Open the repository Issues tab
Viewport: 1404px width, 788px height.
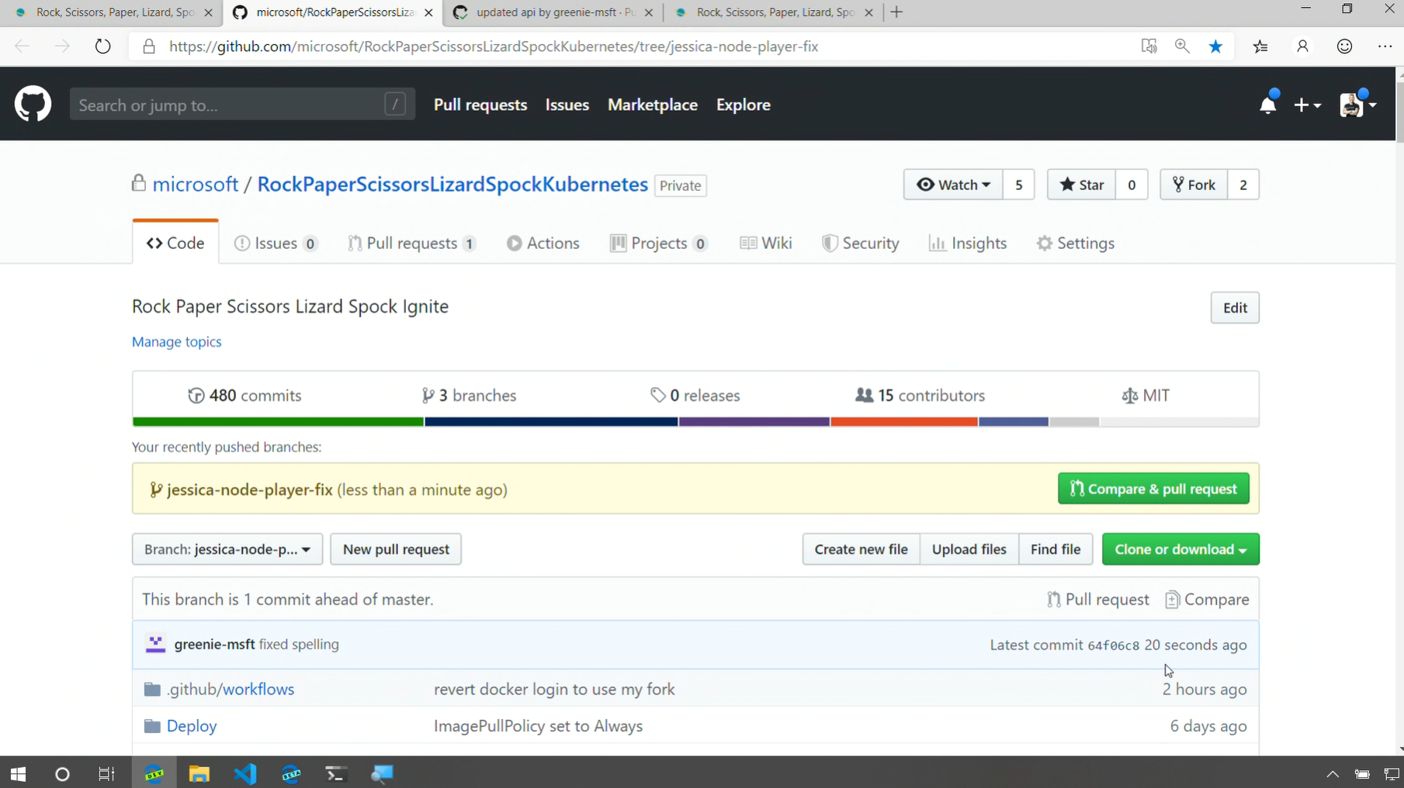coord(276,244)
